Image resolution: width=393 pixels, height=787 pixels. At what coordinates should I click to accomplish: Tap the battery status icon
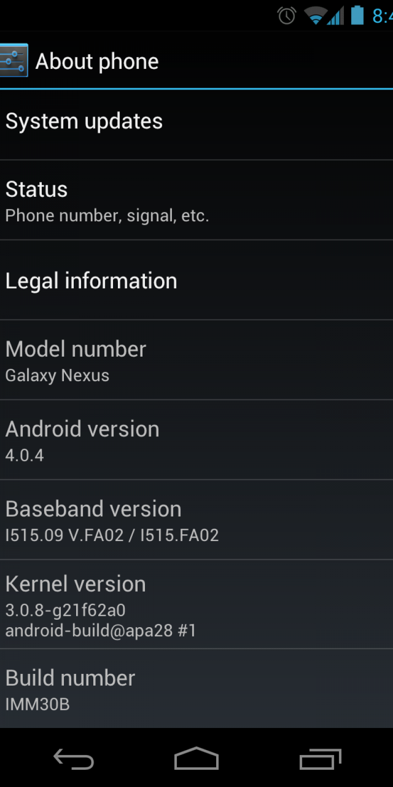(358, 15)
